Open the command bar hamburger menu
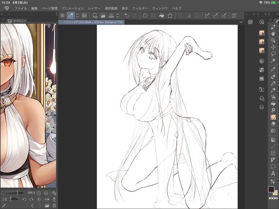This screenshot has height=209, width=279. click(62, 16)
